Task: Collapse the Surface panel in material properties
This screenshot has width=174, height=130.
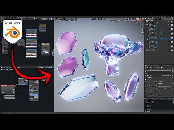Action: click(150, 79)
